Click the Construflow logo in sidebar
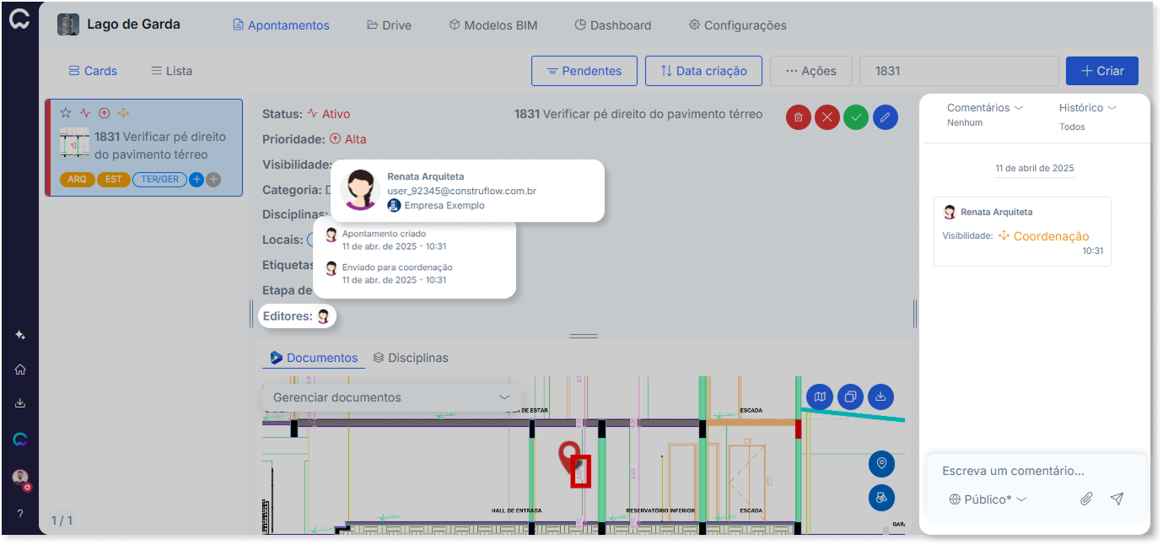 click(19, 20)
